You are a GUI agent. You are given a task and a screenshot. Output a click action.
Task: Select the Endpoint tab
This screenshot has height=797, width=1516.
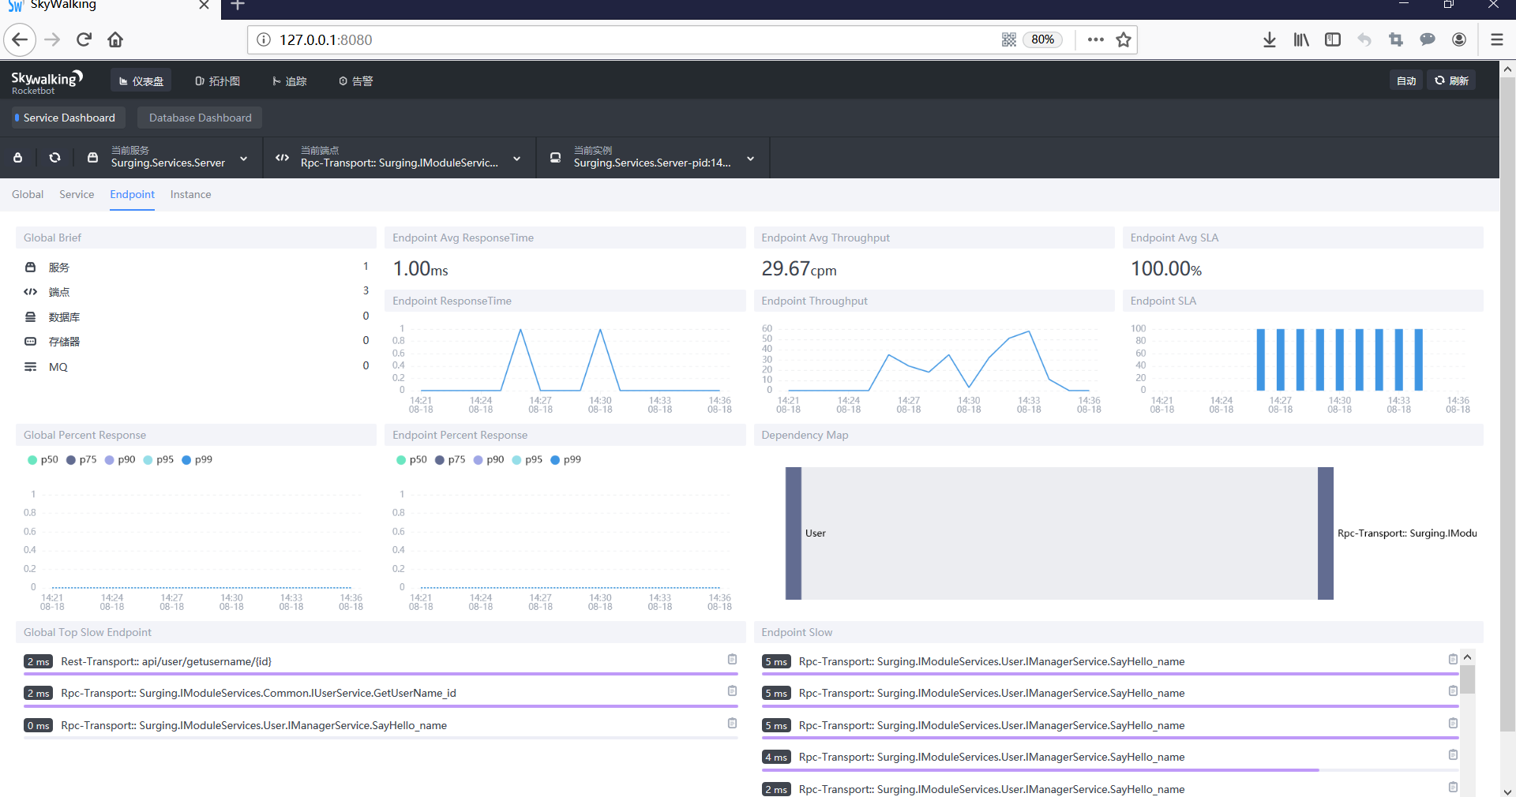tap(132, 194)
